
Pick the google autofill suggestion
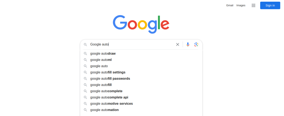pyautogui.click(x=141, y=85)
